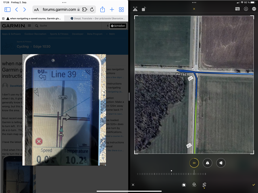
Task: Go back with the Safari back arrow
Action: point(17,10)
